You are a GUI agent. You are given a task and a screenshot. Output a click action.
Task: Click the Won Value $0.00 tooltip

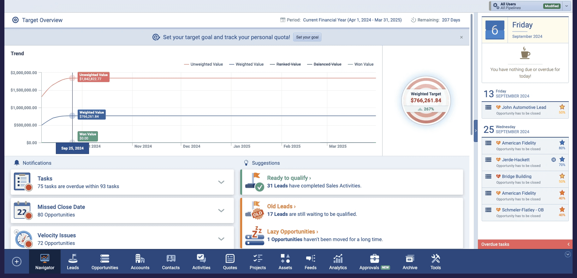pos(88,136)
